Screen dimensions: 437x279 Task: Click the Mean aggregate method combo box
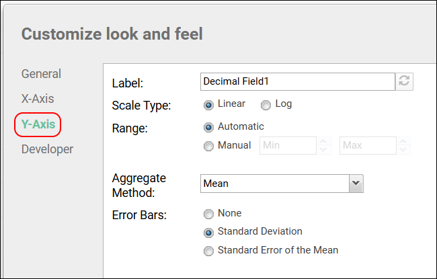click(x=274, y=183)
